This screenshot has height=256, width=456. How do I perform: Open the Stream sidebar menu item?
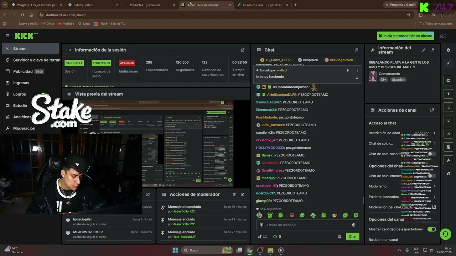coord(30,49)
